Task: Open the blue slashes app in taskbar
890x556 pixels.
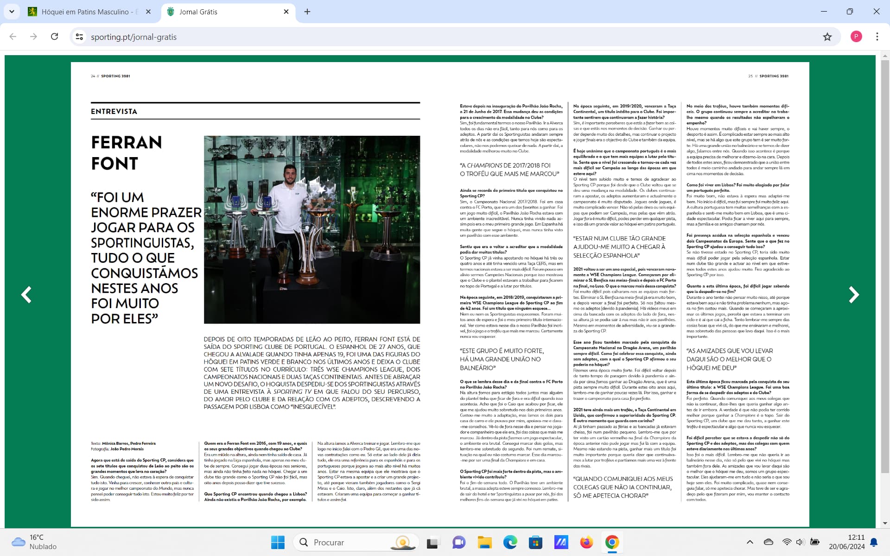Action: tap(561, 542)
